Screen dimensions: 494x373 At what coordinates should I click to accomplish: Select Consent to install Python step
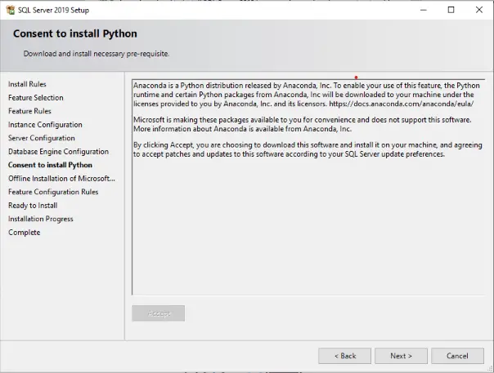[50, 165]
